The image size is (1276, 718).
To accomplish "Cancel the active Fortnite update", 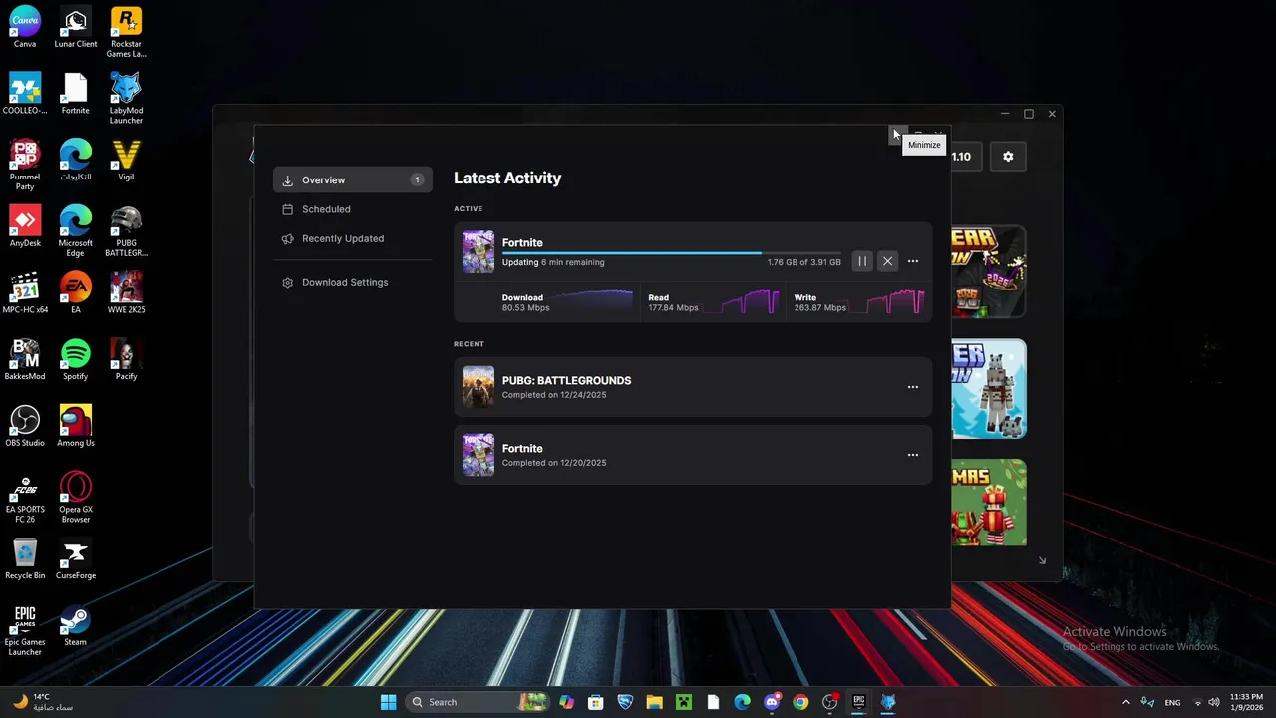I will (x=887, y=261).
